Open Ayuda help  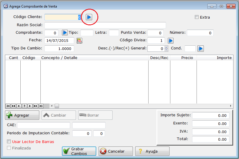point(152,151)
